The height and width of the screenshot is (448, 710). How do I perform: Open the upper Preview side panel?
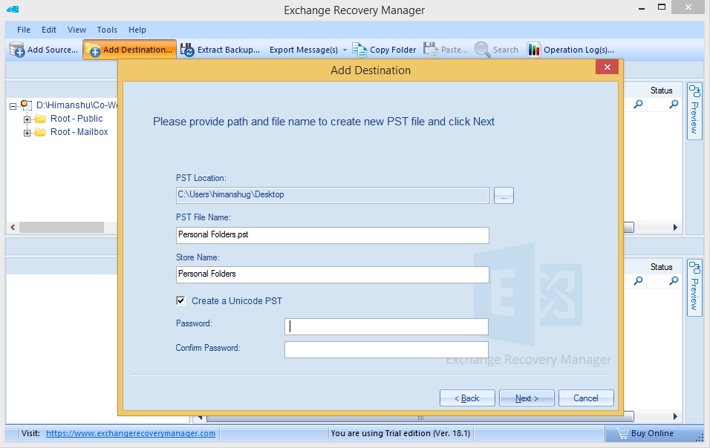click(x=694, y=111)
